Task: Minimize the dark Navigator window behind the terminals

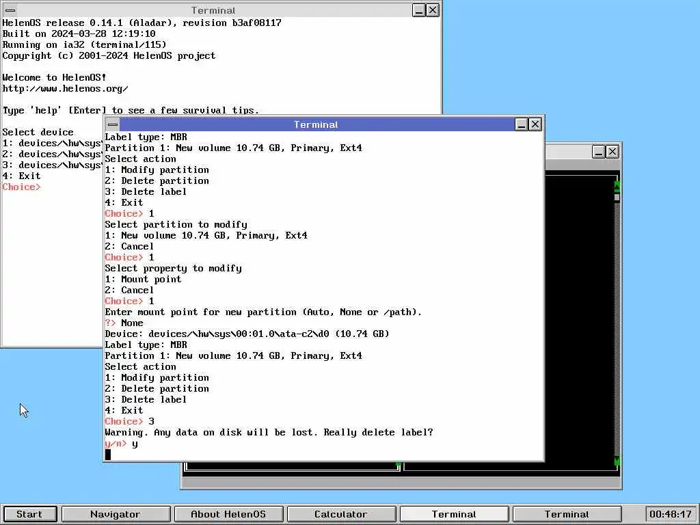Action: coord(599,152)
